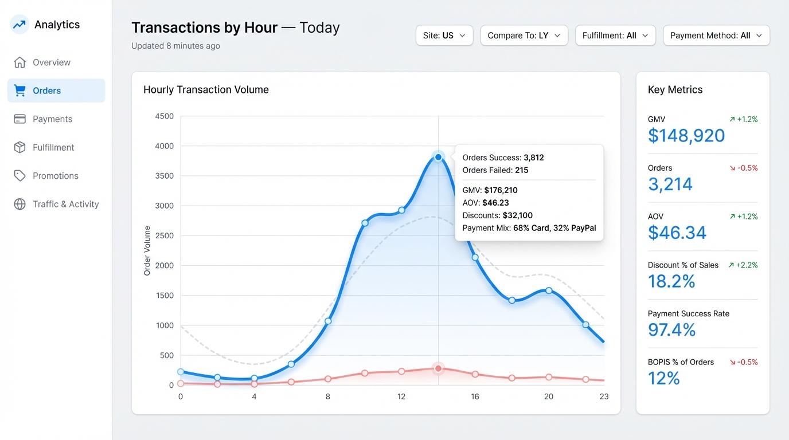Viewport: 789px width, 440px height.
Task: Open Payments via the card icon
Action: pyautogui.click(x=19, y=119)
